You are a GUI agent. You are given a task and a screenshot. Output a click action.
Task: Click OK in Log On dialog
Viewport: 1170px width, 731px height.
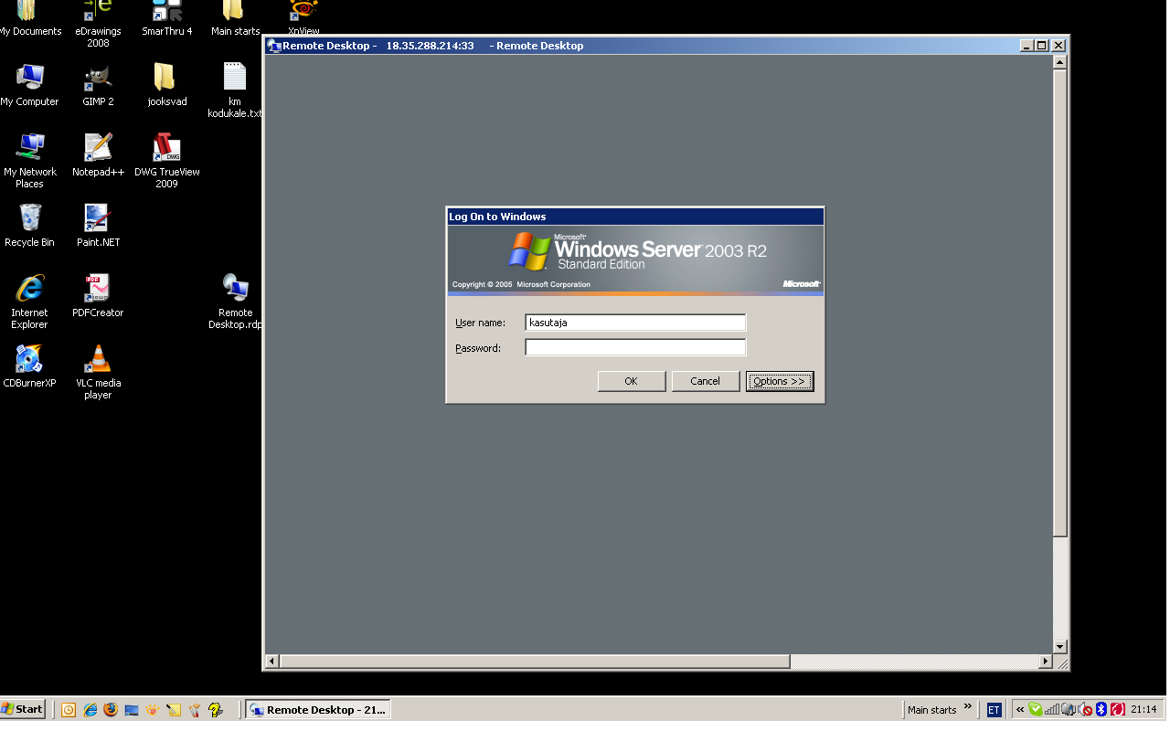coord(632,381)
